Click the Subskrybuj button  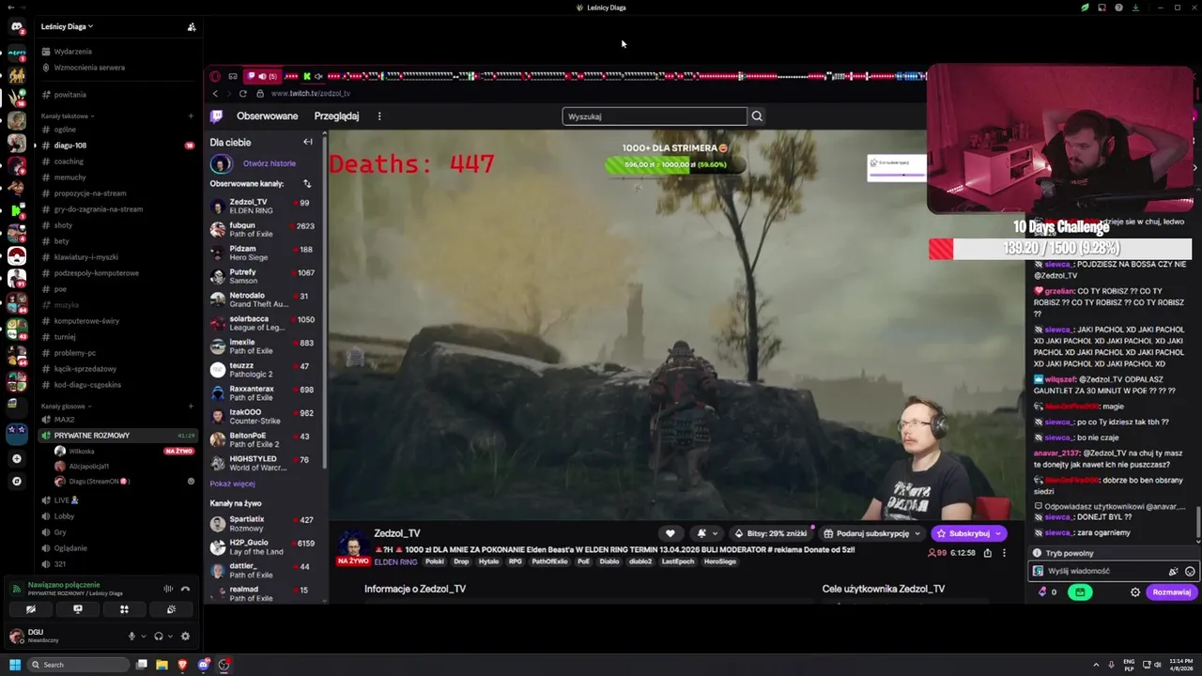968,533
